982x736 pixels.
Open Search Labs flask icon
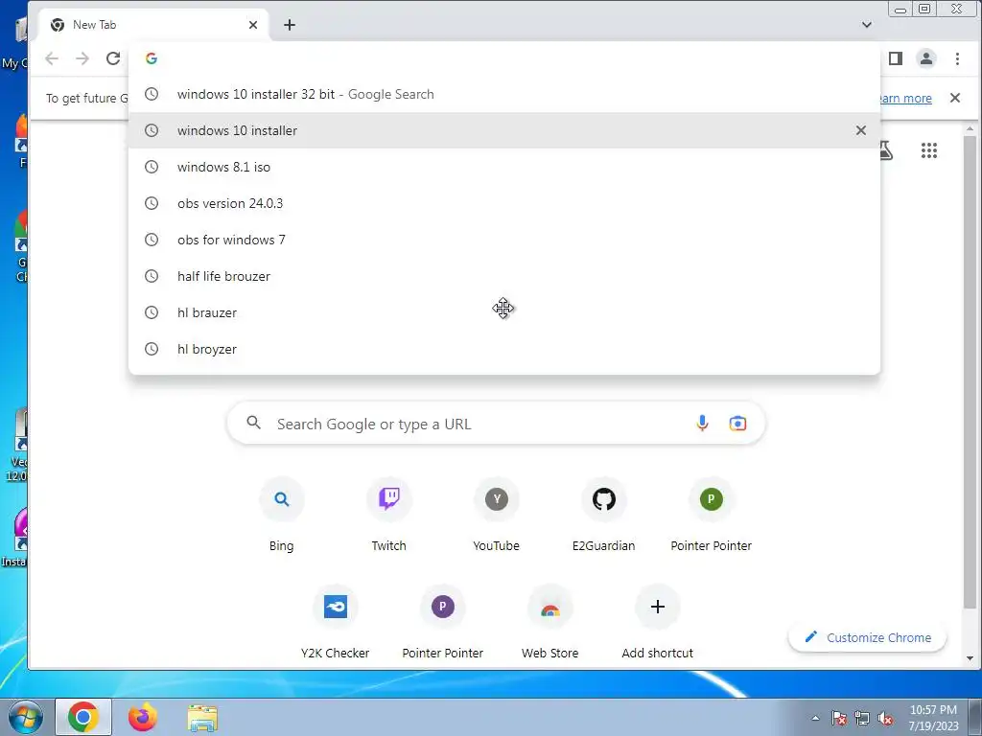coord(885,150)
